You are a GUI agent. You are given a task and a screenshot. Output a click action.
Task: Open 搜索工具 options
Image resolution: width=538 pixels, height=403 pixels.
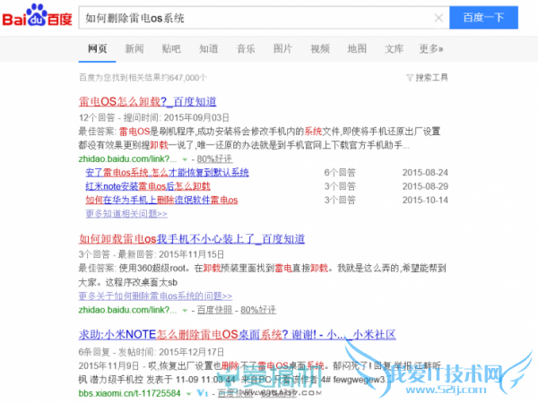point(431,78)
